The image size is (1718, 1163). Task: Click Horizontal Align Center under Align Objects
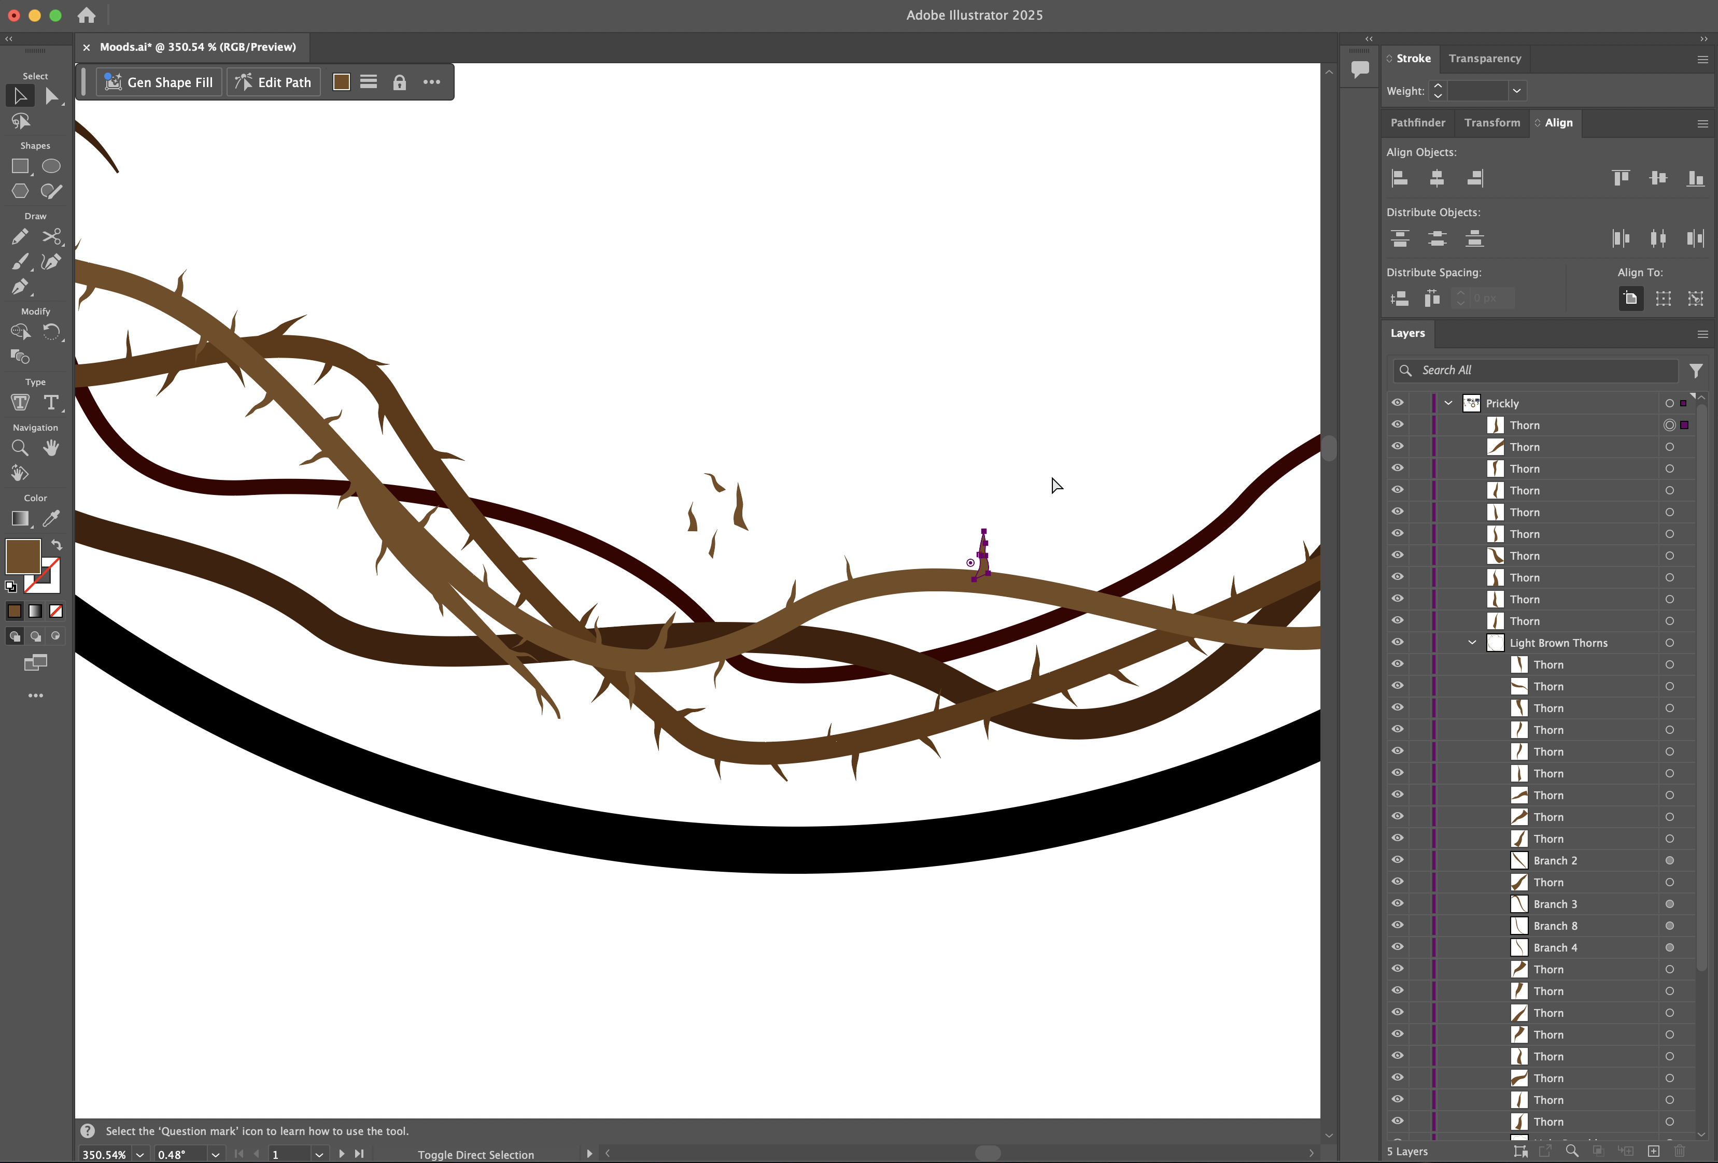pyautogui.click(x=1437, y=178)
